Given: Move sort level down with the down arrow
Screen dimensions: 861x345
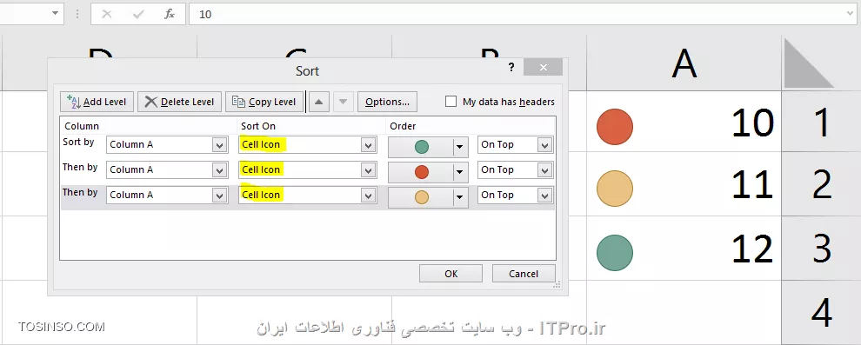Looking at the screenshot, I should click(x=344, y=102).
